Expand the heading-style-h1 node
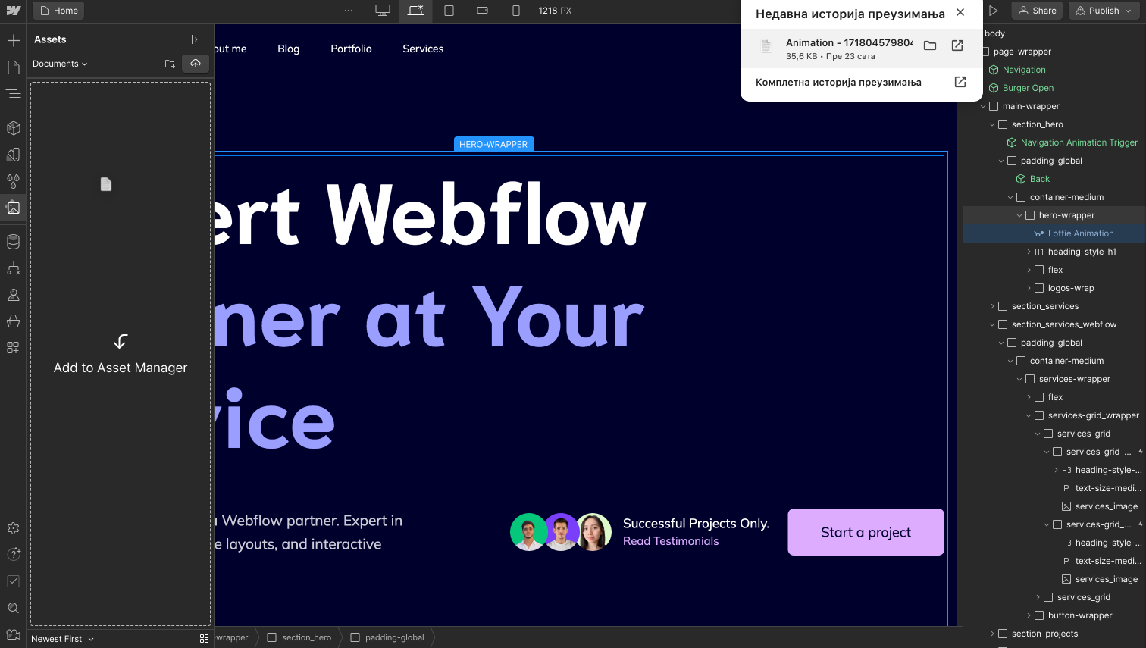The height and width of the screenshot is (648, 1146). click(1029, 252)
